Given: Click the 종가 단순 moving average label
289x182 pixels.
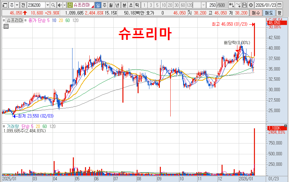Looking at the screenshot, I should click(x=37, y=21).
